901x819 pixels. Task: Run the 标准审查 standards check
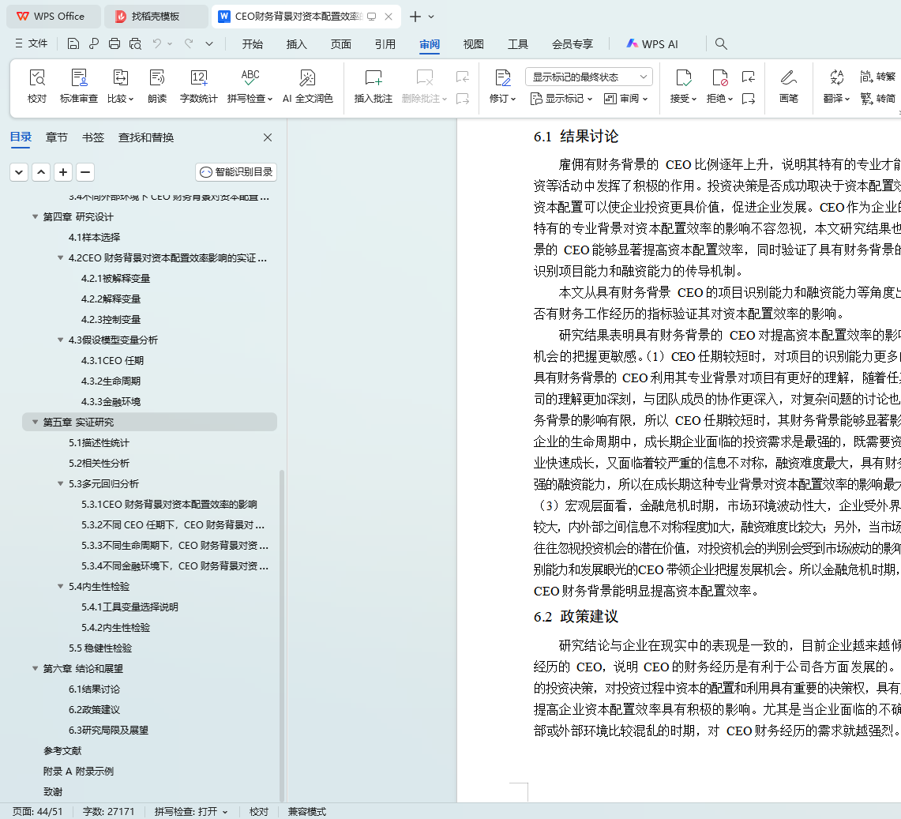pyautogui.click(x=79, y=86)
